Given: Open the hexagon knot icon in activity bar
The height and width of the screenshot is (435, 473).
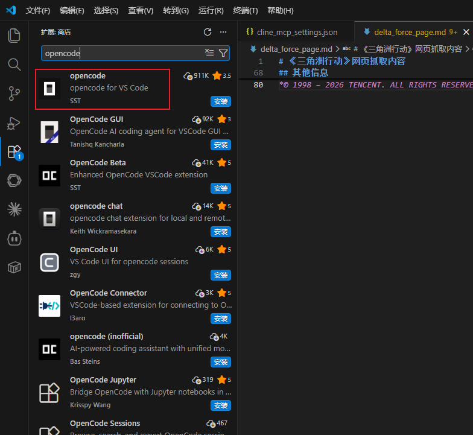Looking at the screenshot, I should [14, 180].
